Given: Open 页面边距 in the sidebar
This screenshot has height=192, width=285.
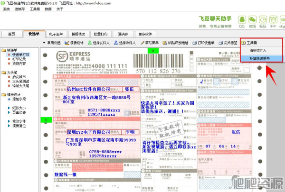Looking at the screenshot, I should coord(19,112).
